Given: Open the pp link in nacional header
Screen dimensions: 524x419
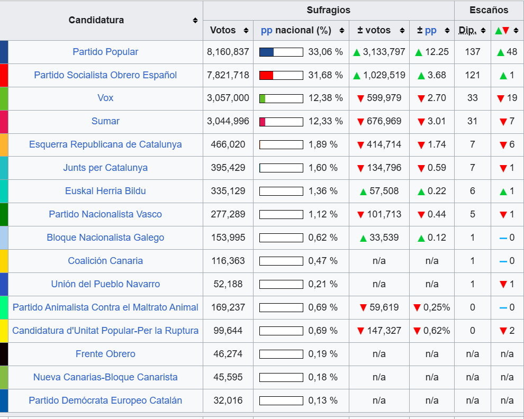Looking at the screenshot, I should [266, 30].
